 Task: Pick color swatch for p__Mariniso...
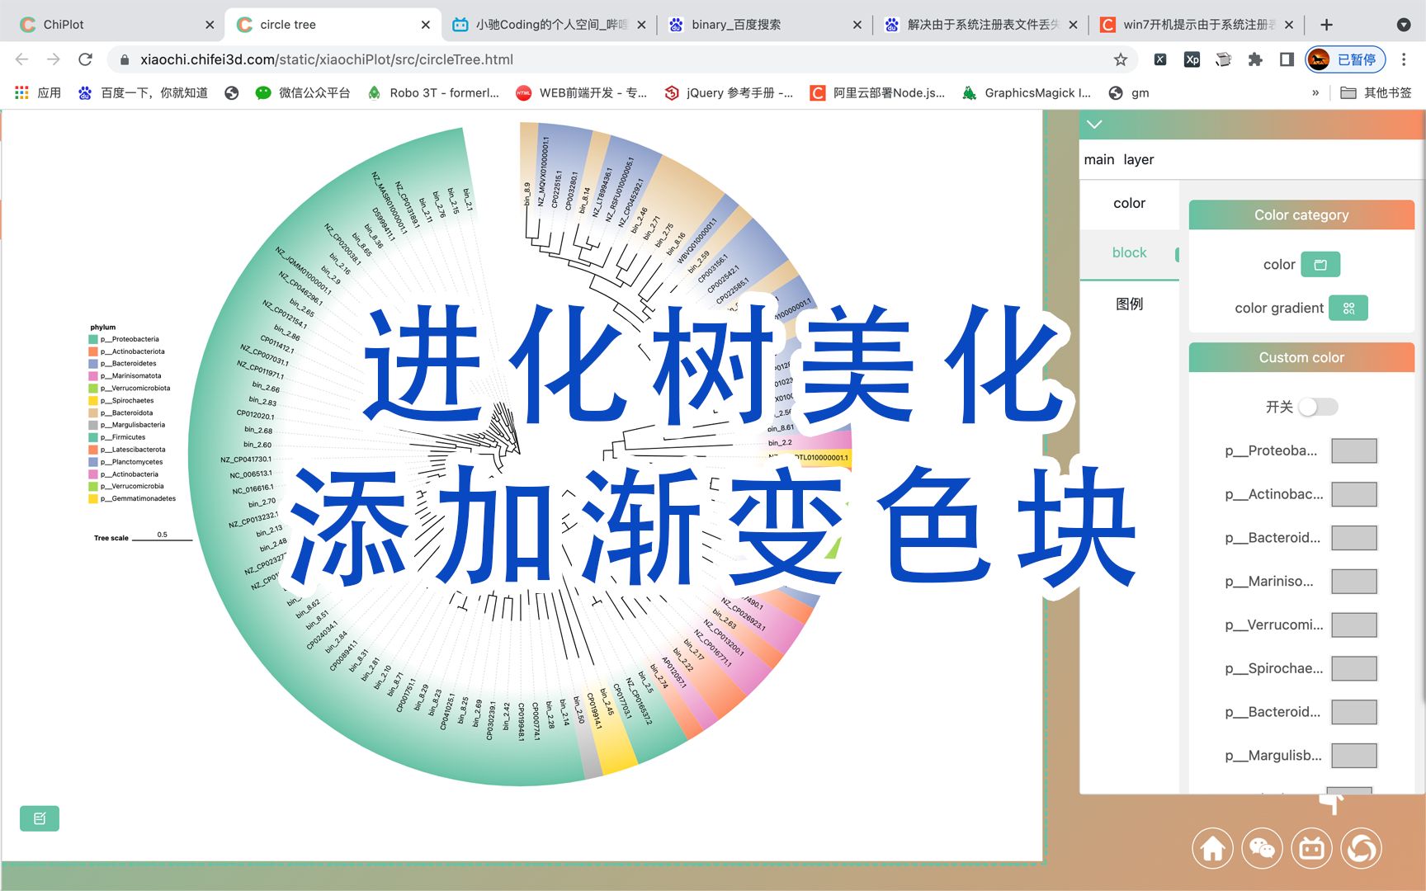pyautogui.click(x=1354, y=582)
